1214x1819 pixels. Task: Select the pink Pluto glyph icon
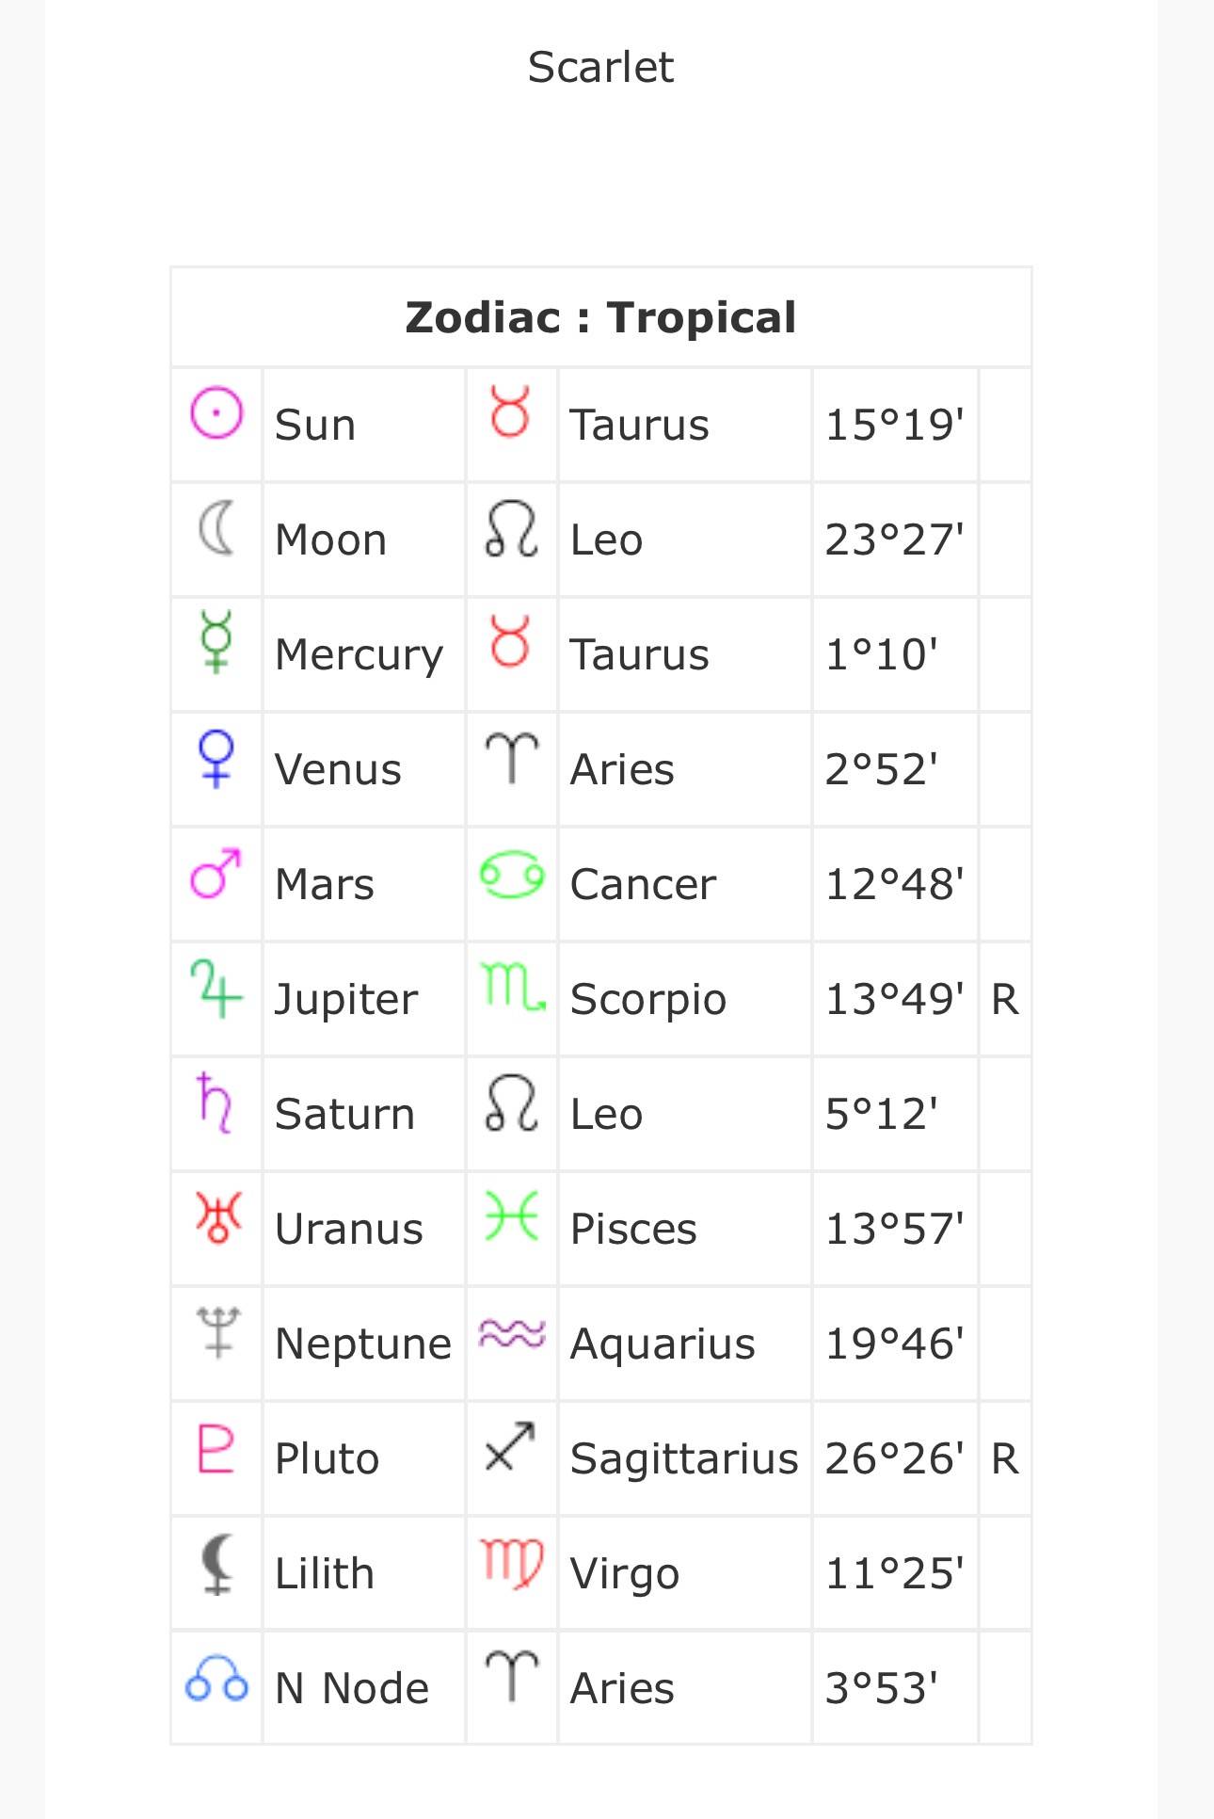(216, 1448)
